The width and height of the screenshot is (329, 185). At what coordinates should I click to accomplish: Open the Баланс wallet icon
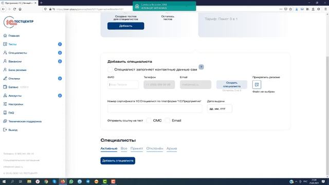(5, 87)
